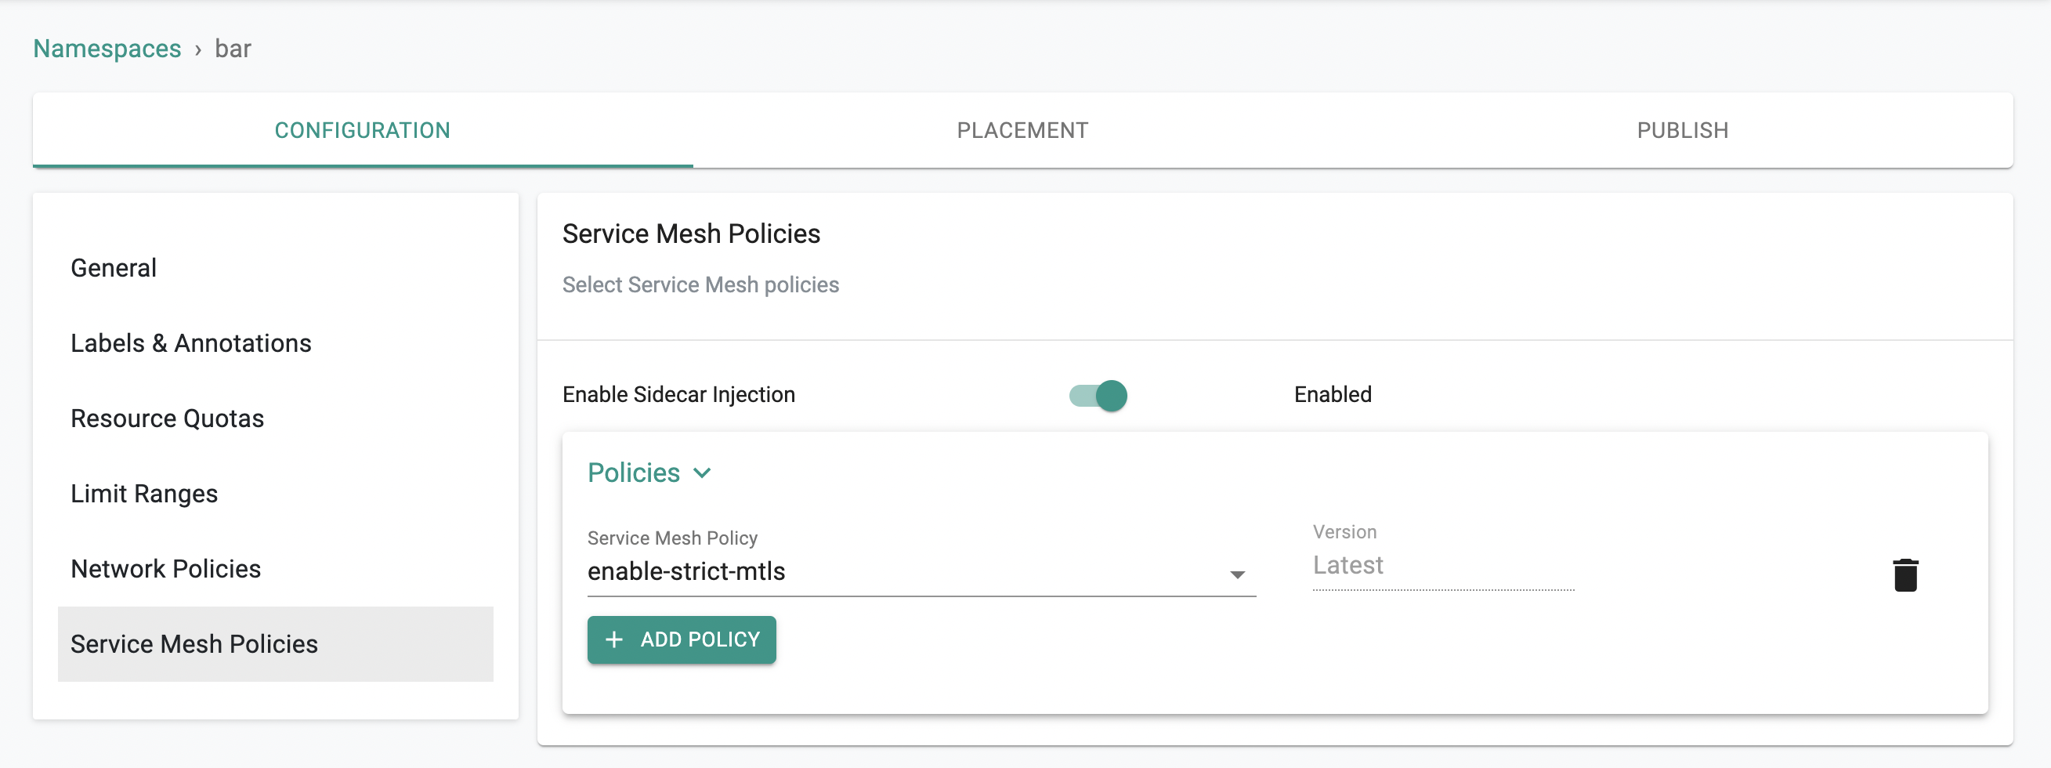Collapse the Policies section chevron
This screenshot has height=768, width=2051.
pos(702,473)
